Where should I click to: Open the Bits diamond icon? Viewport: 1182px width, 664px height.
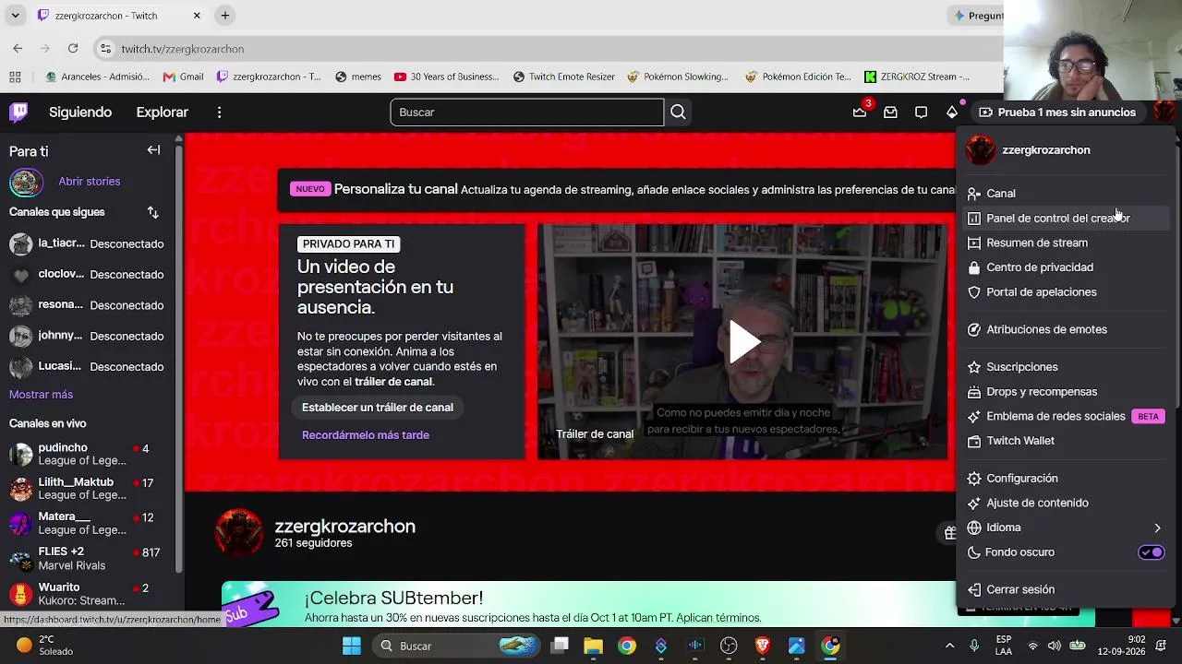[952, 113]
